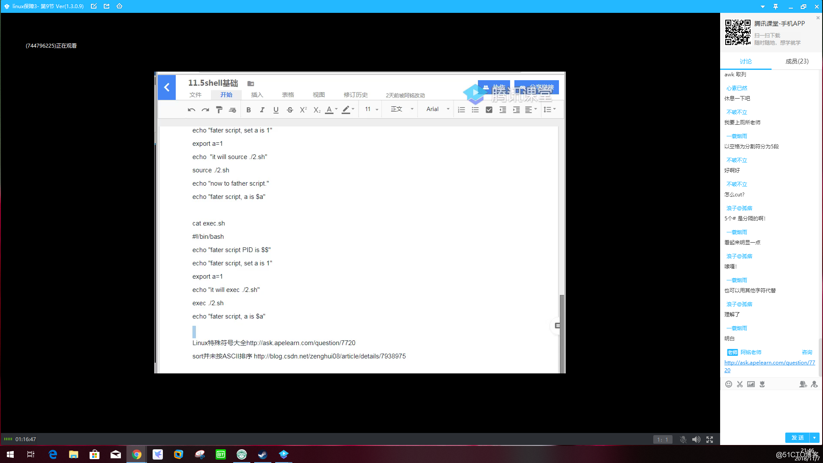This screenshot has height=463, width=823.
Task: Click the share export icon in title bar
Action: point(107,6)
